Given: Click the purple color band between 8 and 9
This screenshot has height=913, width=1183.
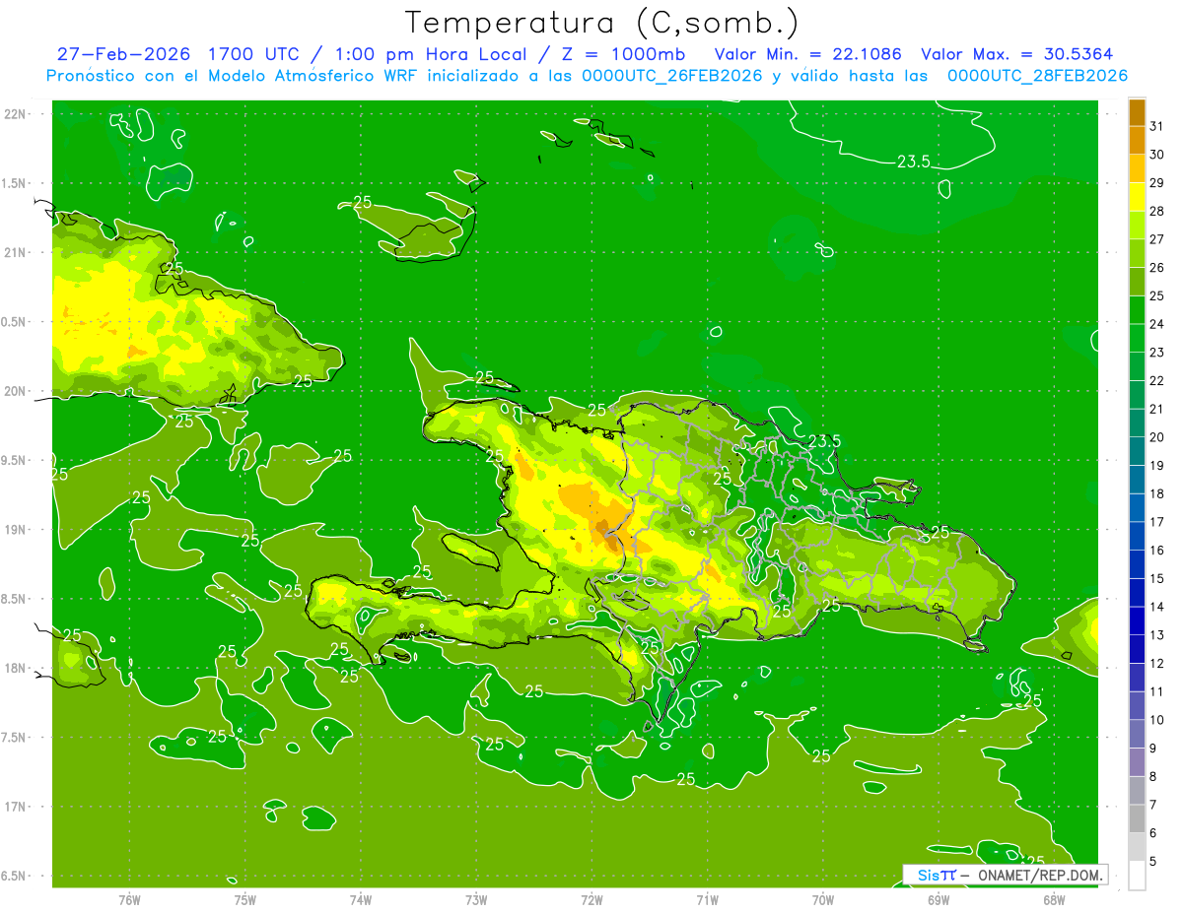Looking at the screenshot, I should tap(1138, 762).
